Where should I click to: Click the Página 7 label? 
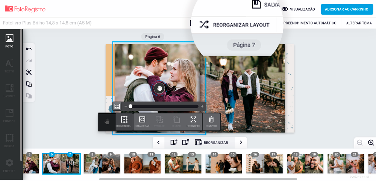coord(244,45)
